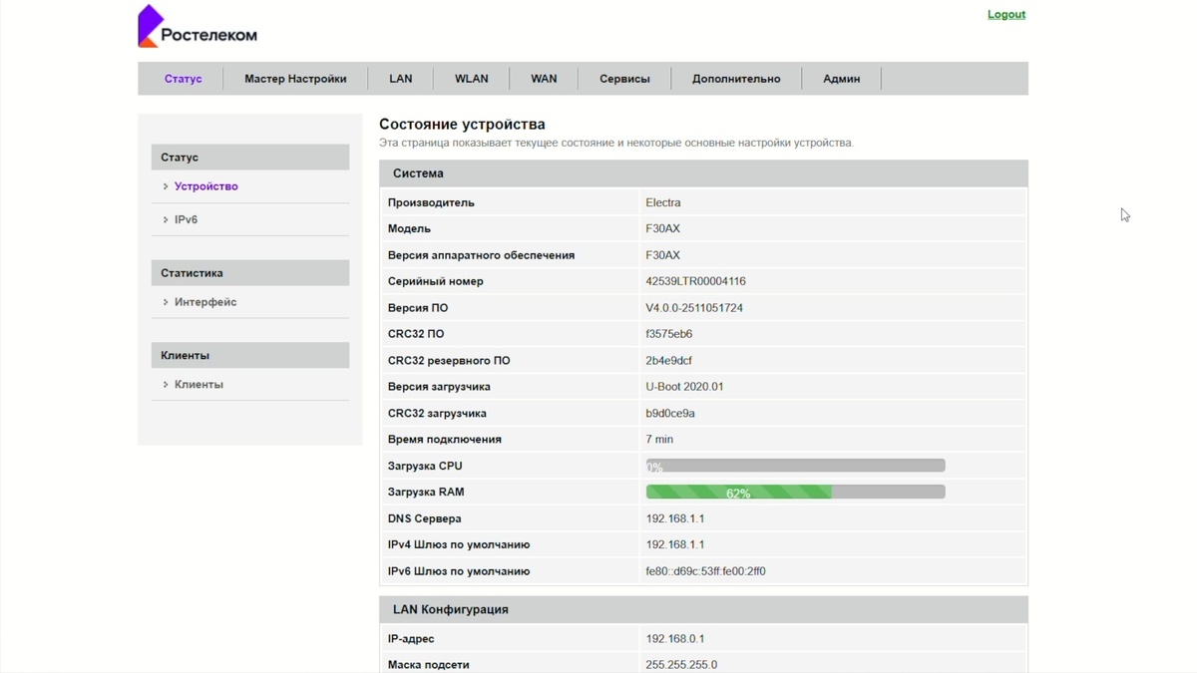Open the IPv6 status page

point(186,219)
